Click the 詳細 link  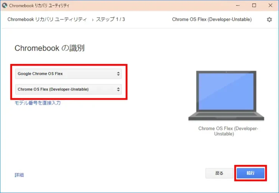point(19,175)
